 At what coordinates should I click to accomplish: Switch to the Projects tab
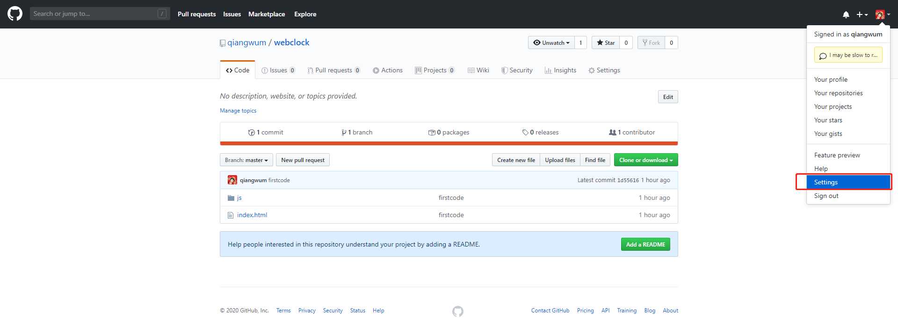[435, 70]
